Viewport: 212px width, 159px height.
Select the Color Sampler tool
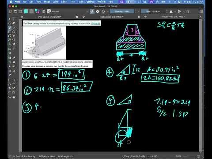14,58
